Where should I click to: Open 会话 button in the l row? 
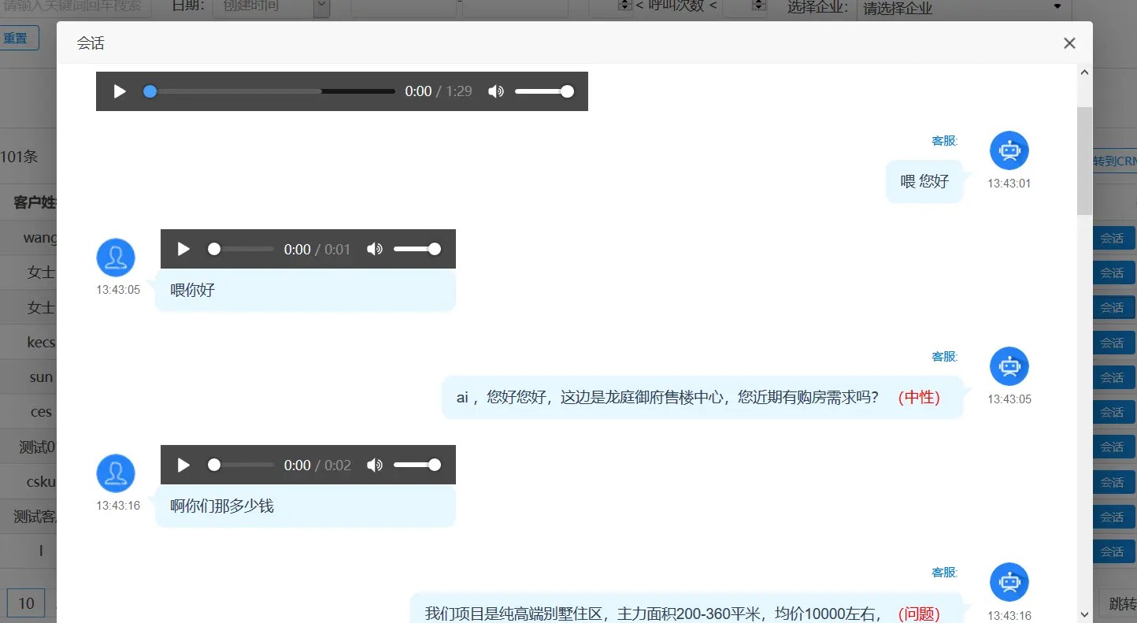(x=1112, y=551)
